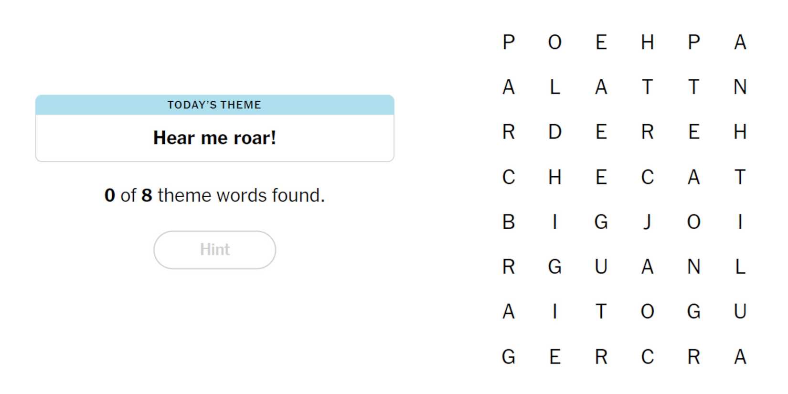This screenshot has width=788, height=394.
Task: Choose the letter N between A and L
Action: pos(693,266)
